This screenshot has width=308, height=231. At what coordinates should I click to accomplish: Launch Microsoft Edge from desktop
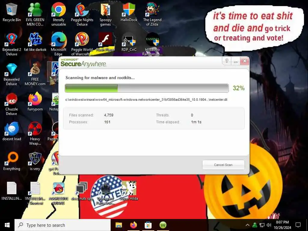pos(59,44)
